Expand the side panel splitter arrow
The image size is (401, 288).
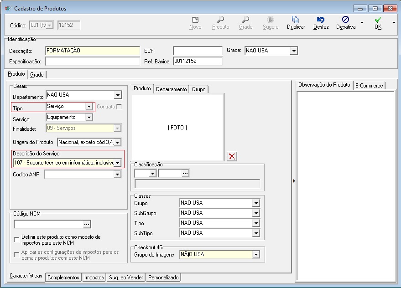coord(294,181)
